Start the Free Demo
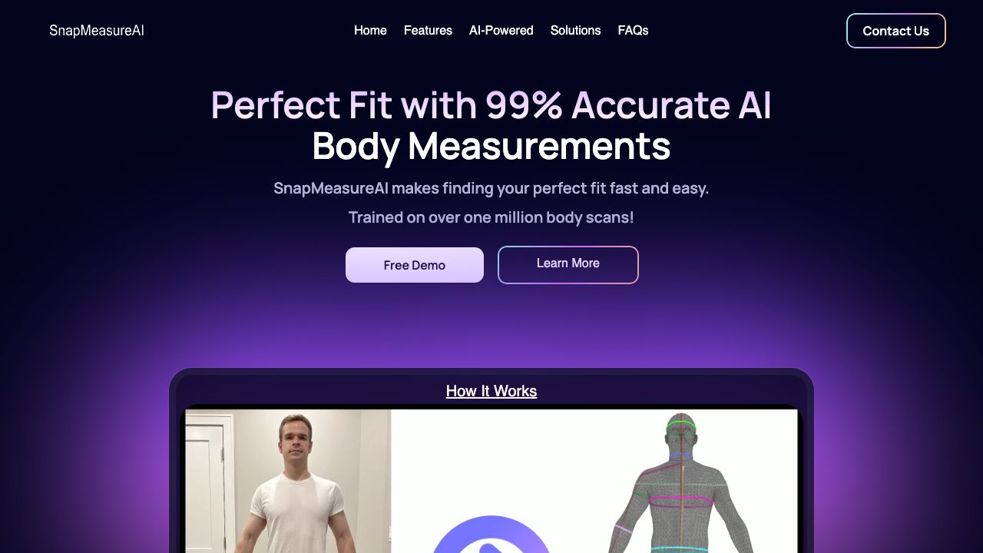 coord(415,265)
